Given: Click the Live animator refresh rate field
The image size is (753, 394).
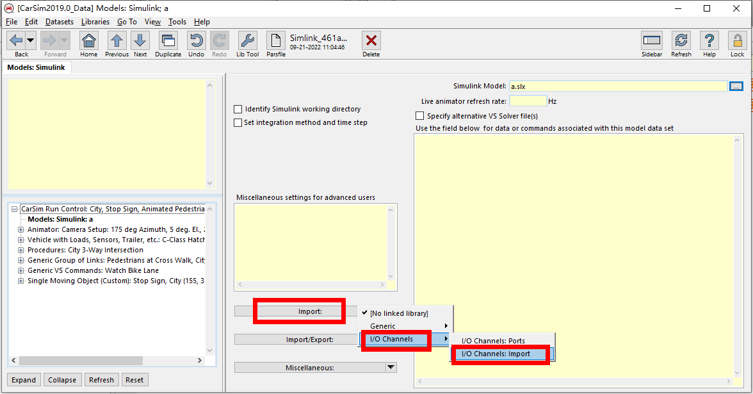Looking at the screenshot, I should [528, 101].
